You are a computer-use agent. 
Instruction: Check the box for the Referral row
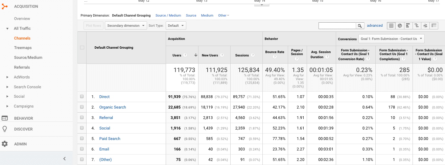pos(82,118)
